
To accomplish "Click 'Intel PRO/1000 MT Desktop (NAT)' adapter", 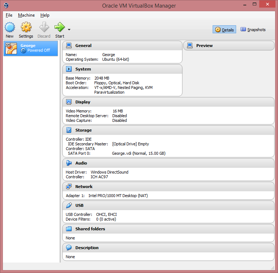I will click(x=118, y=196).
